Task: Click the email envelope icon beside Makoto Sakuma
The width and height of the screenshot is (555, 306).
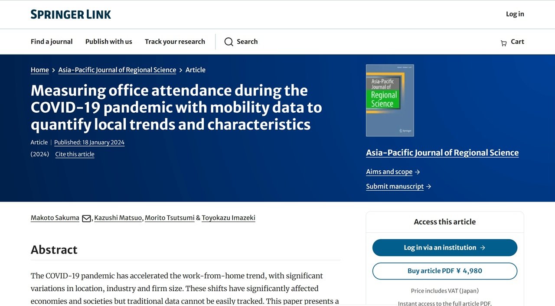Action: click(x=86, y=218)
